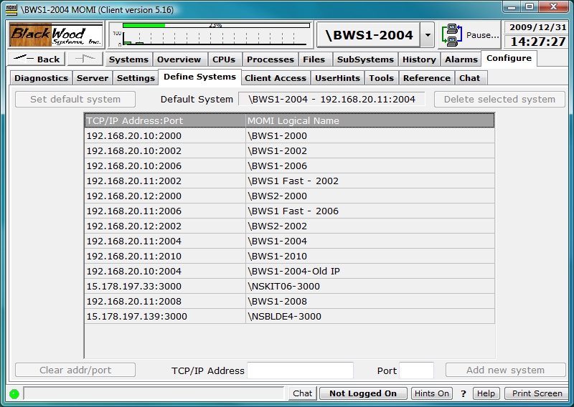Click the green status indicator light
The width and height of the screenshot is (574, 407).
tap(14, 393)
